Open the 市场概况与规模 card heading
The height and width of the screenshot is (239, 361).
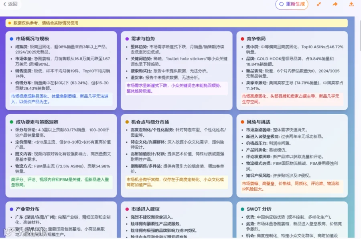[32, 39]
